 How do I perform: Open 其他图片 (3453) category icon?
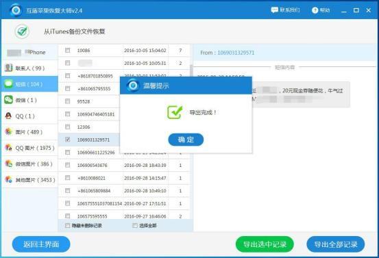(x=8, y=179)
